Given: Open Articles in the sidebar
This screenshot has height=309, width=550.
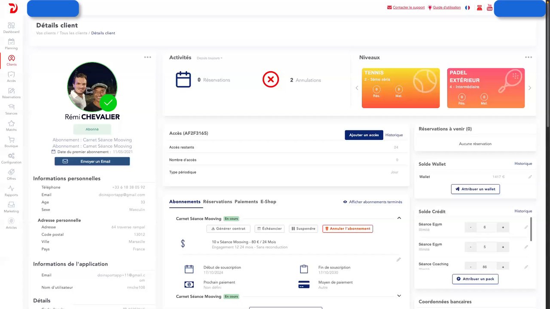Looking at the screenshot, I should 11,224.
